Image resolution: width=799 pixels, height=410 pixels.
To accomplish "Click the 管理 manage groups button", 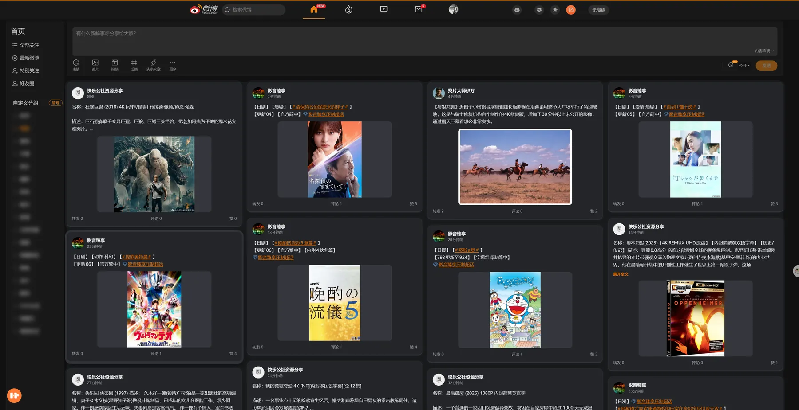I will tap(55, 103).
